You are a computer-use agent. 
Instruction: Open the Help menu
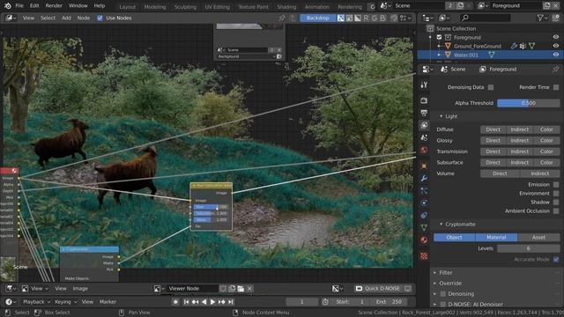click(100, 6)
